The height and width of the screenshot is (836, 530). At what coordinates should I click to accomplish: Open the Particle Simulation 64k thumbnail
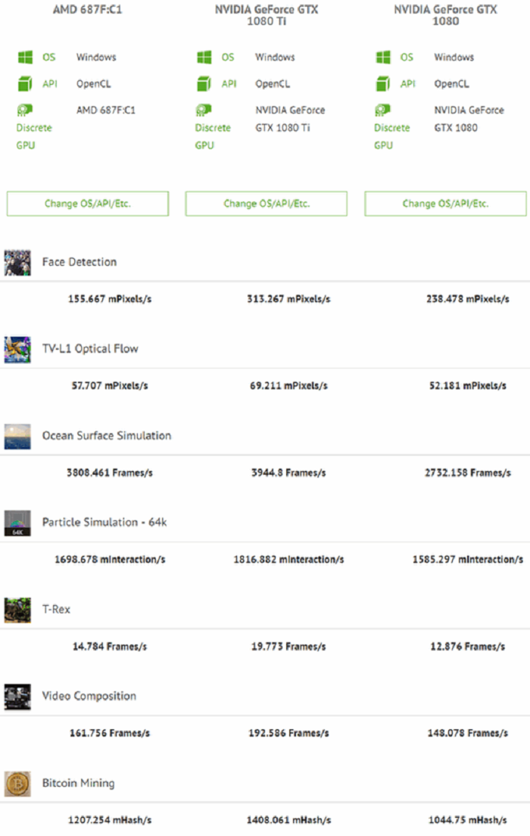[x=17, y=523]
